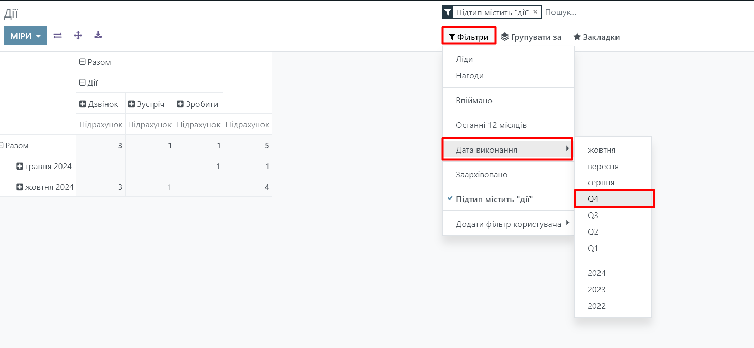Select the Ліди filter option
Screen dimensions: 754x348
(x=464, y=59)
